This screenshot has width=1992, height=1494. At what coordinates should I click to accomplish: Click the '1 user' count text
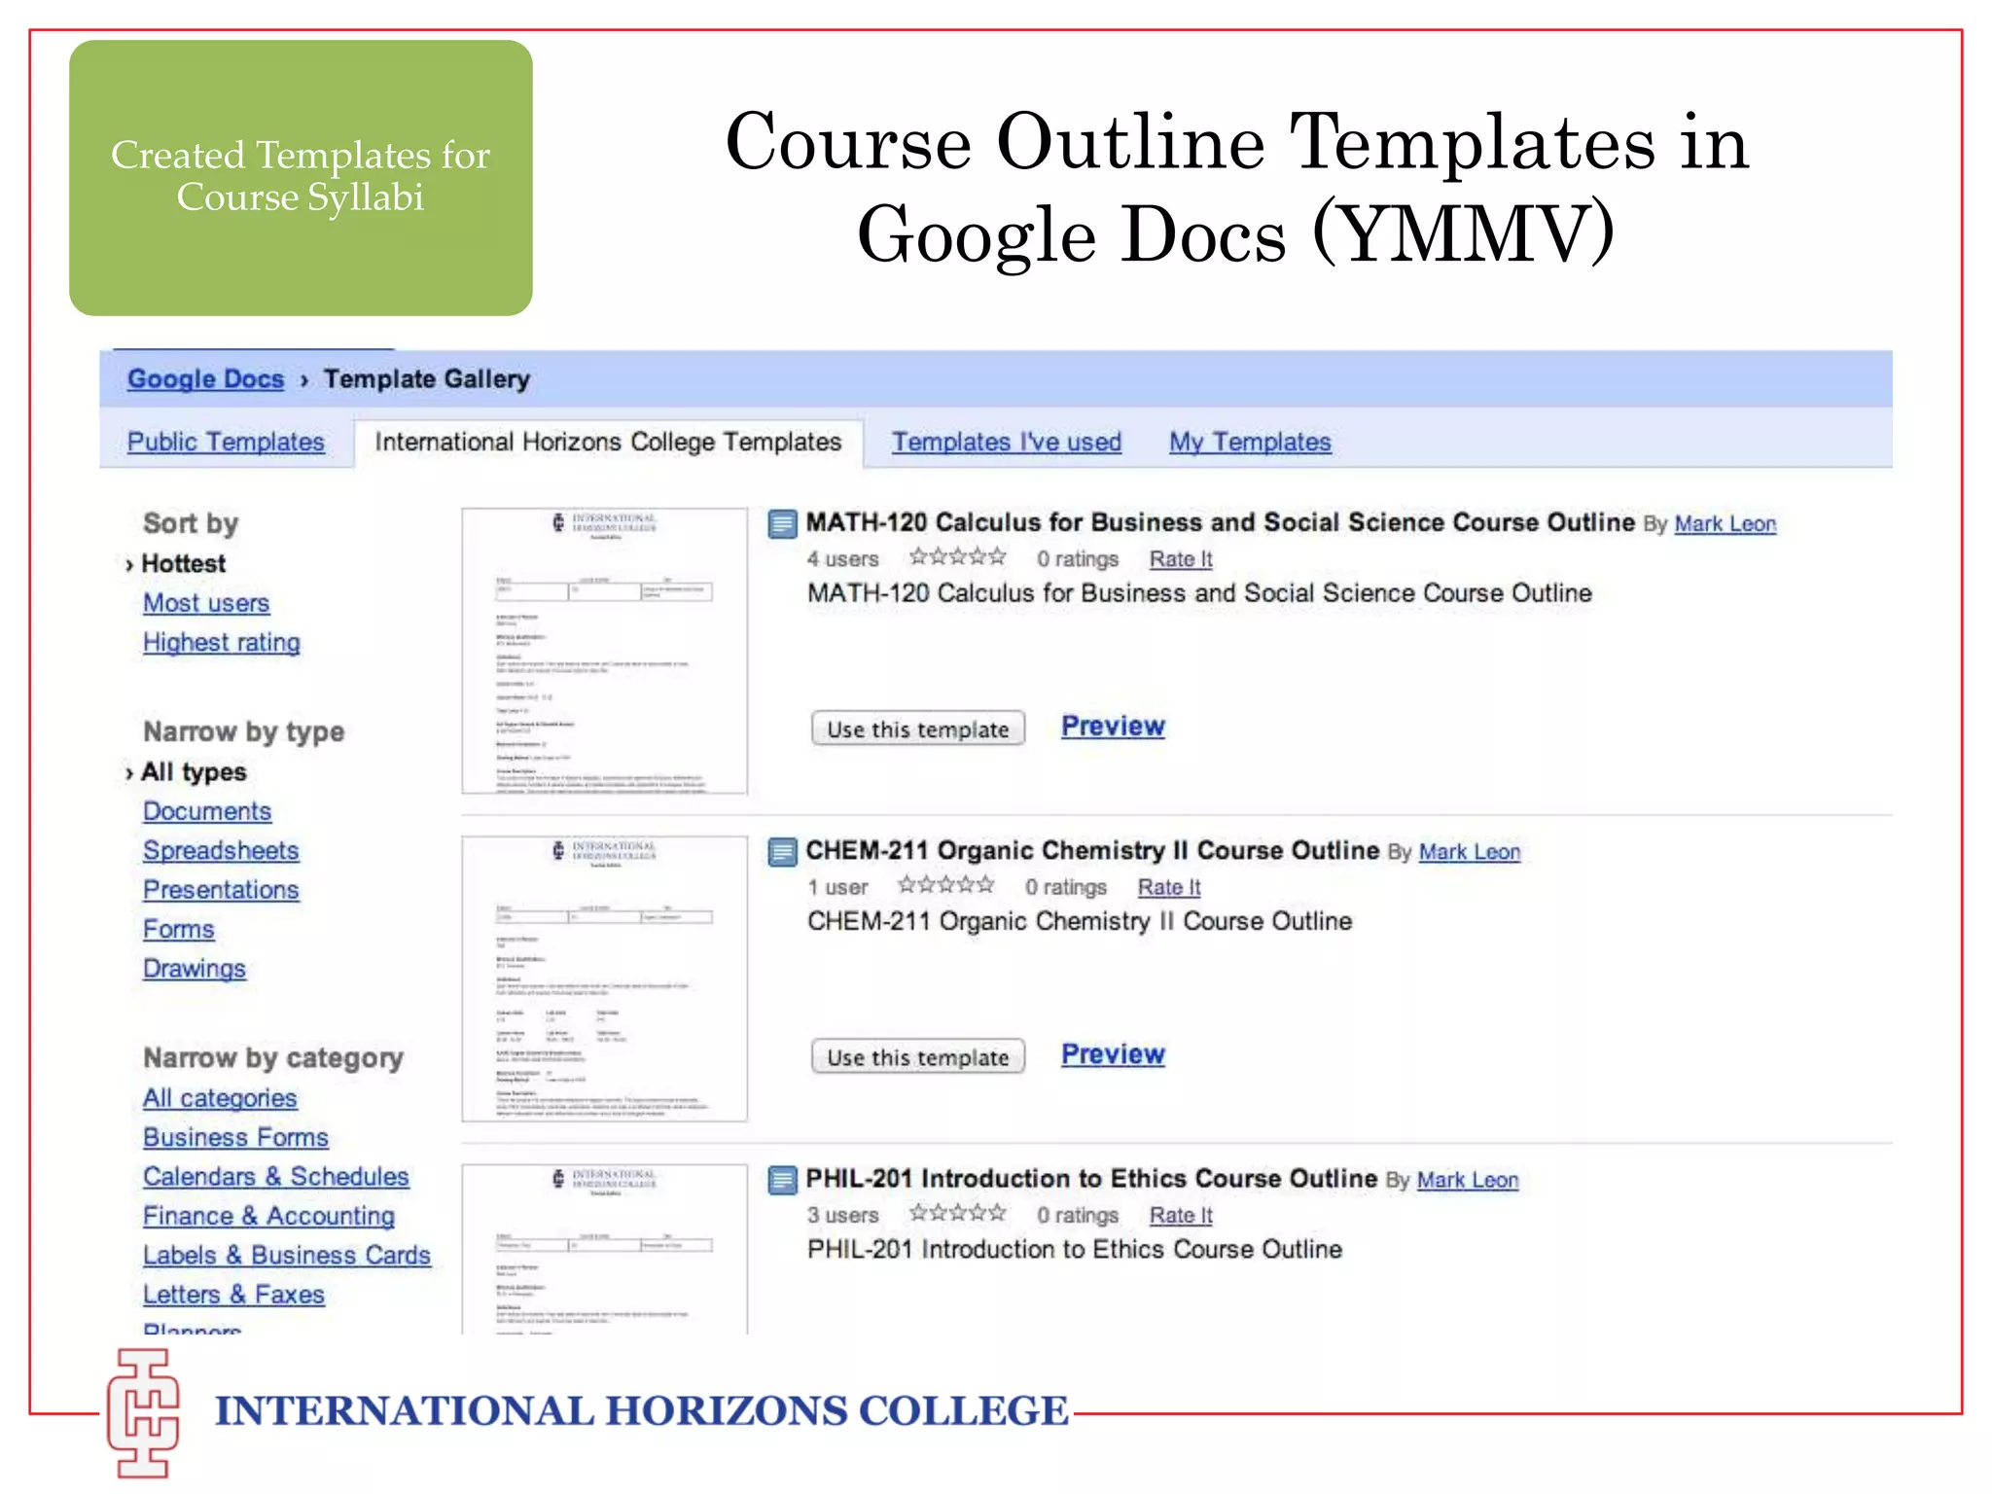pyautogui.click(x=837, y=887)
